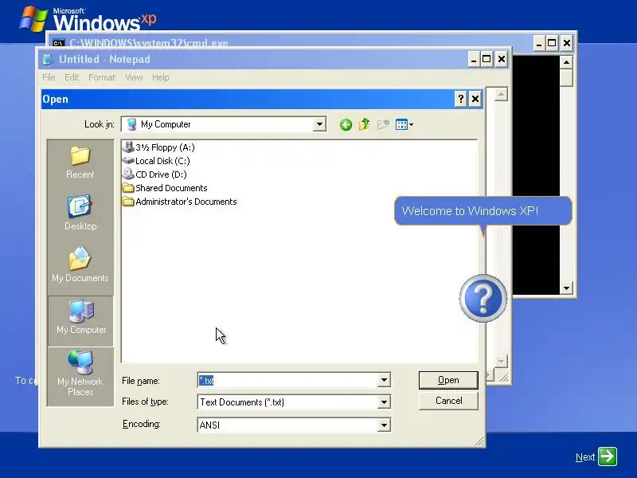
Task: Click cmd window scrollbar up arrow
Action: pyautogui.click(x=566, y=62)
